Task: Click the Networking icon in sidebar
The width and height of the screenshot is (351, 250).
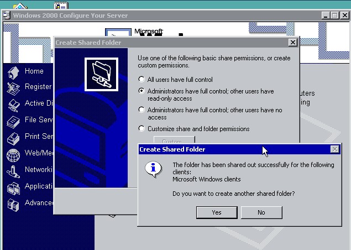Action: pyautogui.click(x=13, y=171)
